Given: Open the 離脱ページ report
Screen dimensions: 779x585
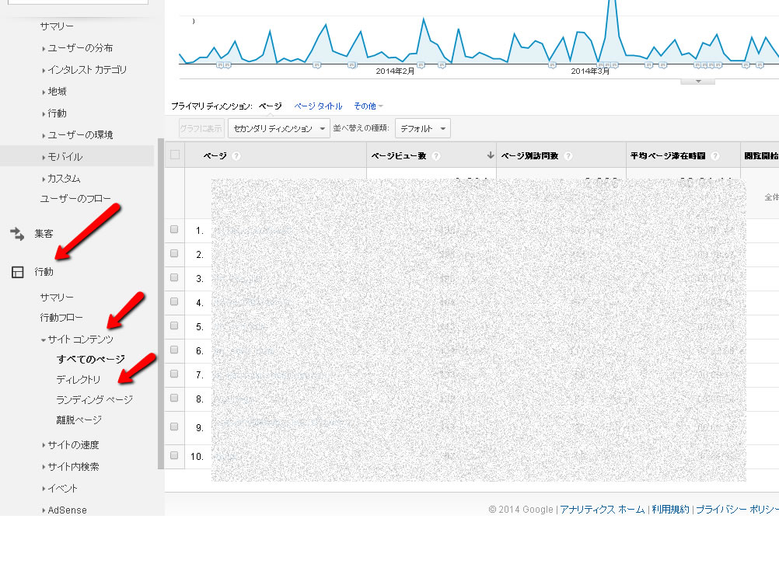Looking at the screenshot, I should 79,420.
